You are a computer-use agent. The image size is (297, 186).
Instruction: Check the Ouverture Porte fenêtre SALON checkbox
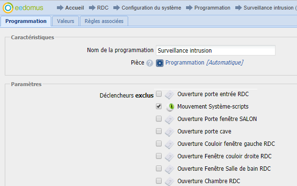pyautogui.click(x=159, y=119)
